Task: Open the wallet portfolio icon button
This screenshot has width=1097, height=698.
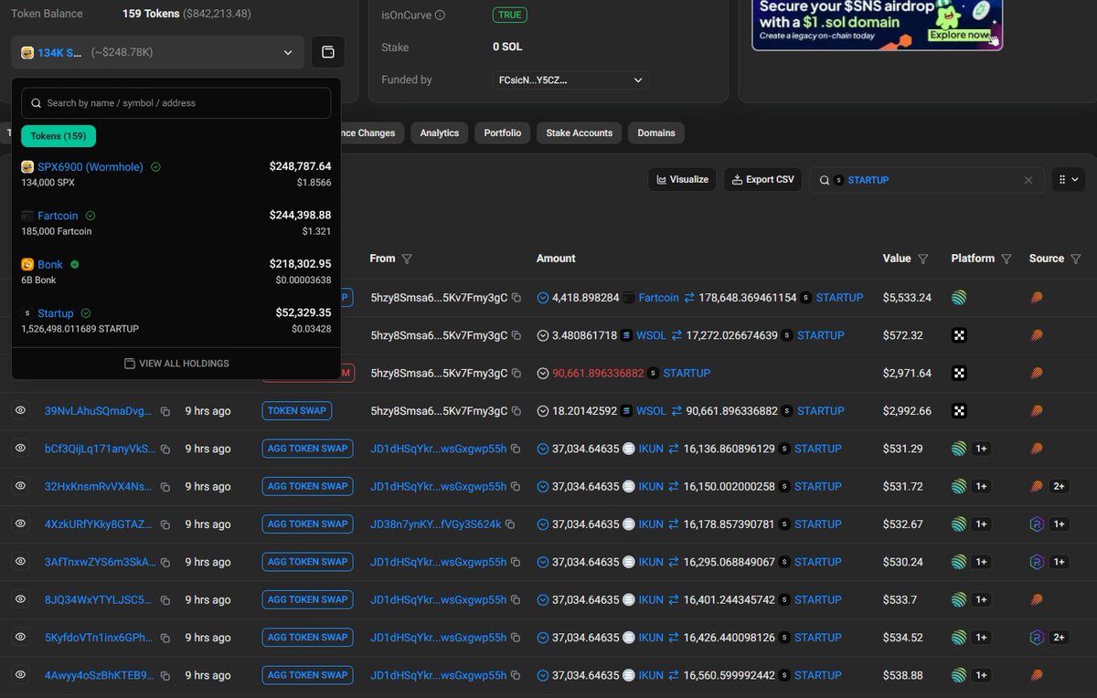Action: tap(328, 53)
